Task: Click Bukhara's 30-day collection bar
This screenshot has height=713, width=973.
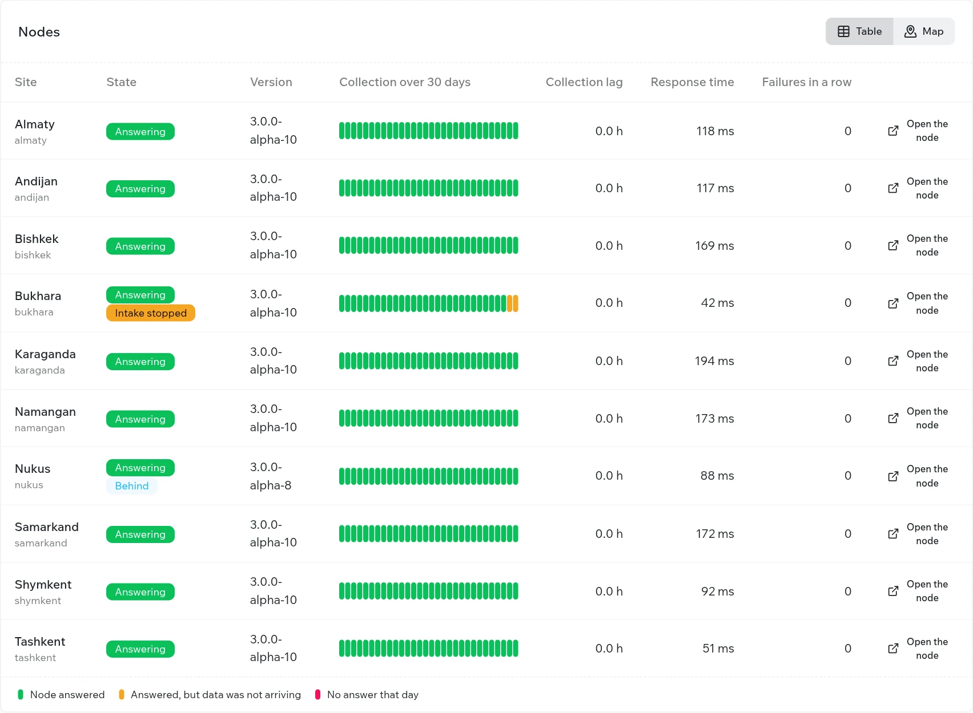Action: [429, 303]
